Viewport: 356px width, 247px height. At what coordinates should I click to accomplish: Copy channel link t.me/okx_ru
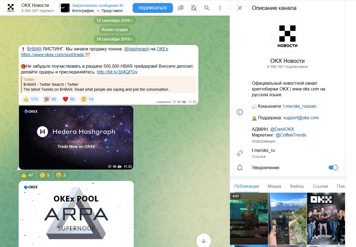point(263,150)
